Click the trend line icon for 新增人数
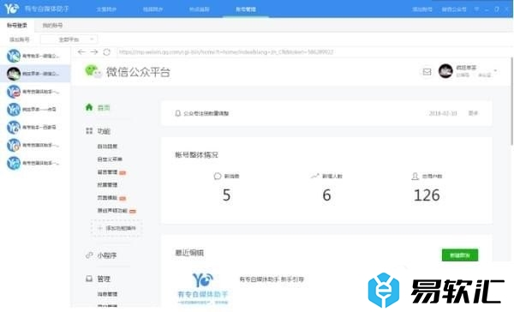This screenshot has height=312, width=514. coord(314,177)
